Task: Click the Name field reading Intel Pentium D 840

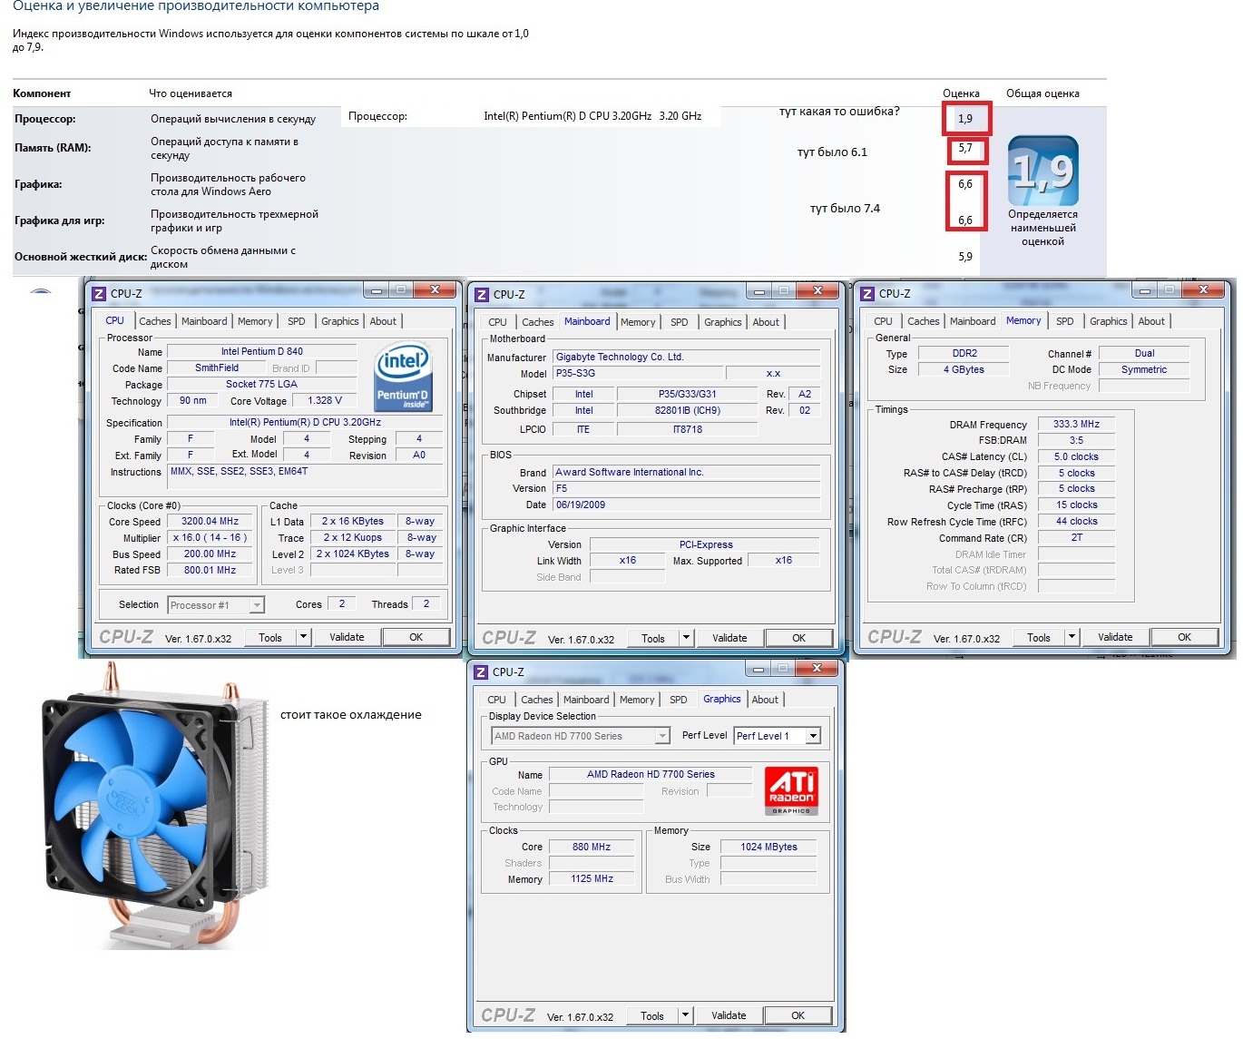Action: [x=262, y=352]
